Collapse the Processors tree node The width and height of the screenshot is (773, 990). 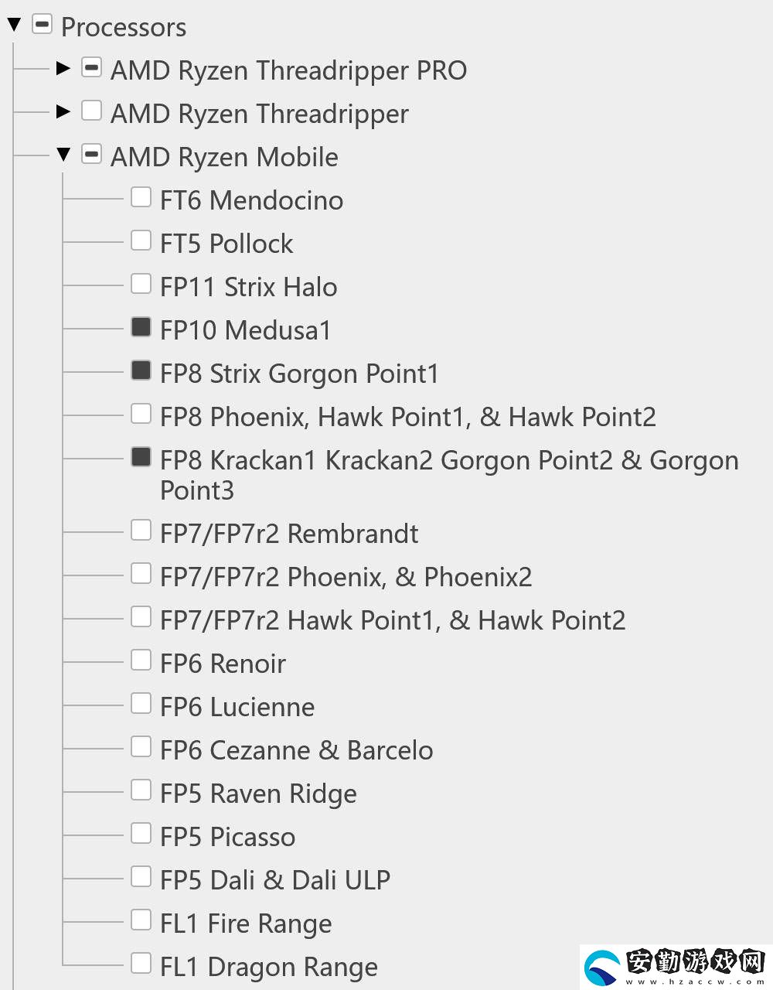(14, 26)
